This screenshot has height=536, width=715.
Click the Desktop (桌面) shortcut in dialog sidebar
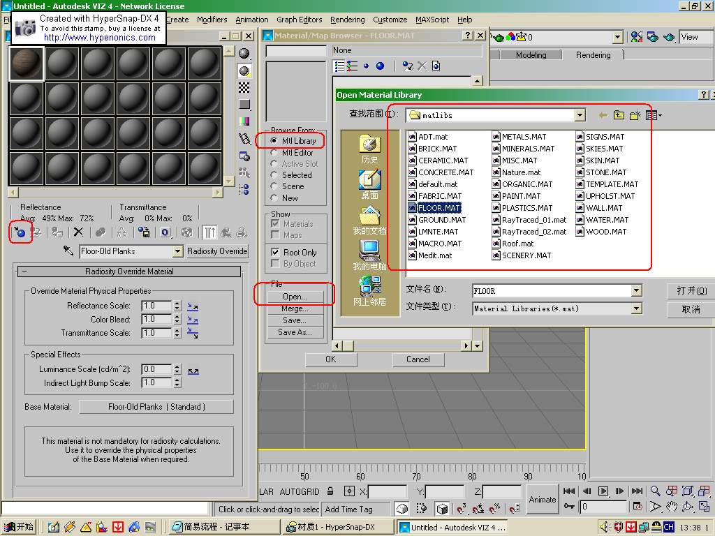click(369, 184)
